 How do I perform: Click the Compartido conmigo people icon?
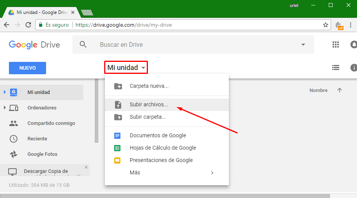click(14, 123)
